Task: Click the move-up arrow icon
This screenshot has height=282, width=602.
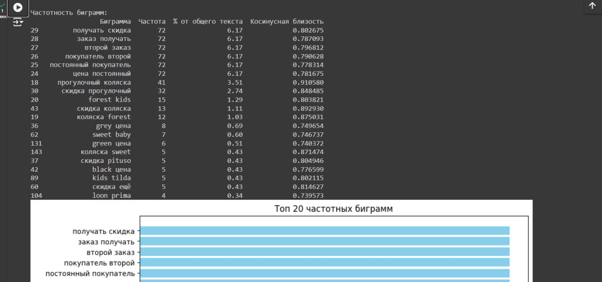Action: 592,6
